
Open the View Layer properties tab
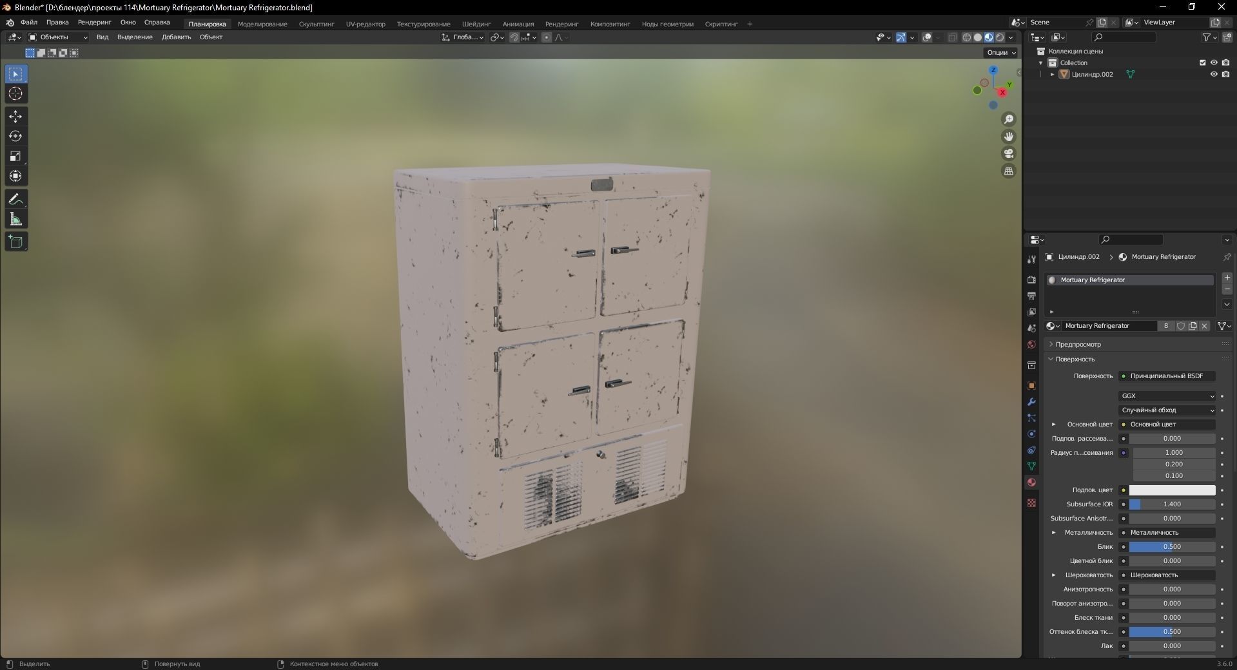(x=1031, y=312)
